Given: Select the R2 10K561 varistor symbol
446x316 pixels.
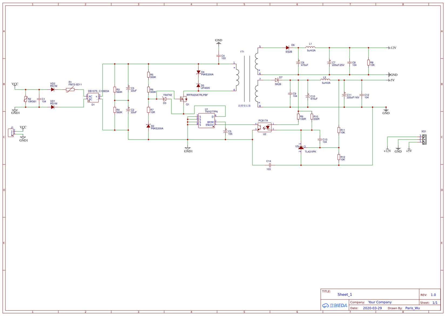Looking at the screenshot, I should click(26, 99).
